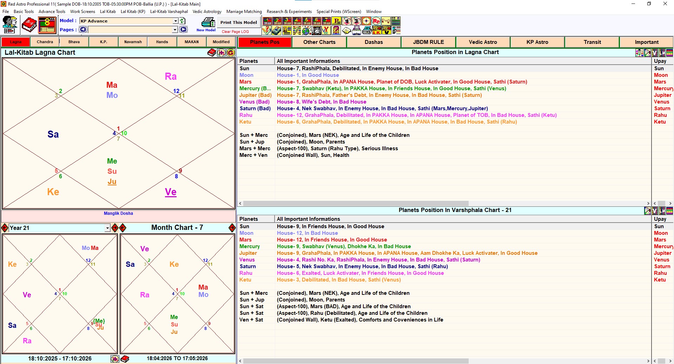Image resolution: width=674 pixels, height=364 pixels.
Task: Open model page 4 icon in toolbar
Action: tap(297, 21)
